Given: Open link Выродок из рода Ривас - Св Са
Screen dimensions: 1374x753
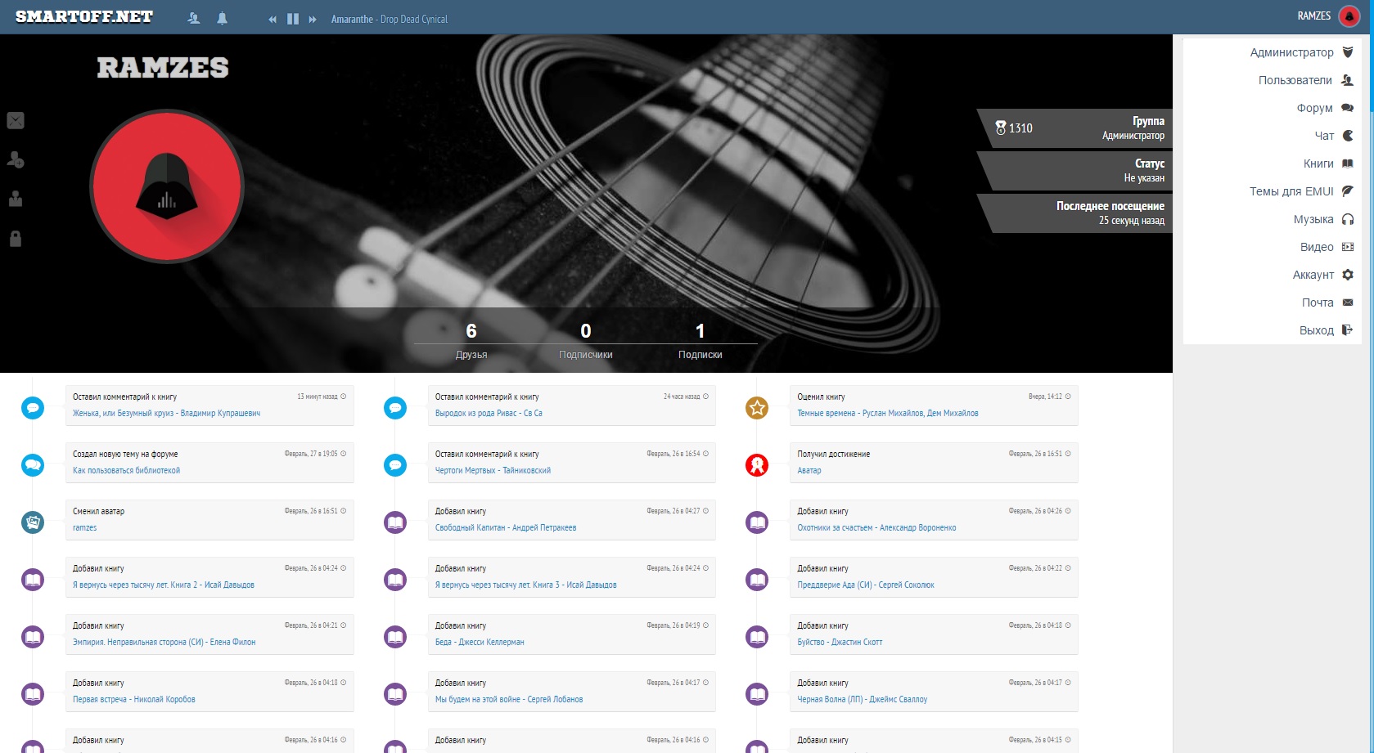Looking at the screenshot, I should click(x=489, y=414).
